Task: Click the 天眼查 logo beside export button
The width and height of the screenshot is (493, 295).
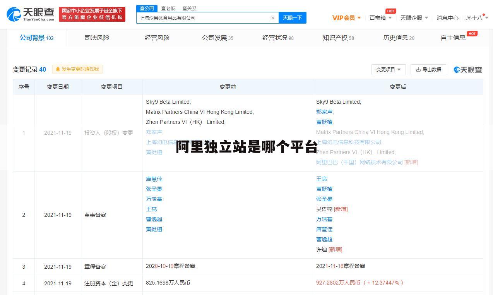Action: coord(468,70)
